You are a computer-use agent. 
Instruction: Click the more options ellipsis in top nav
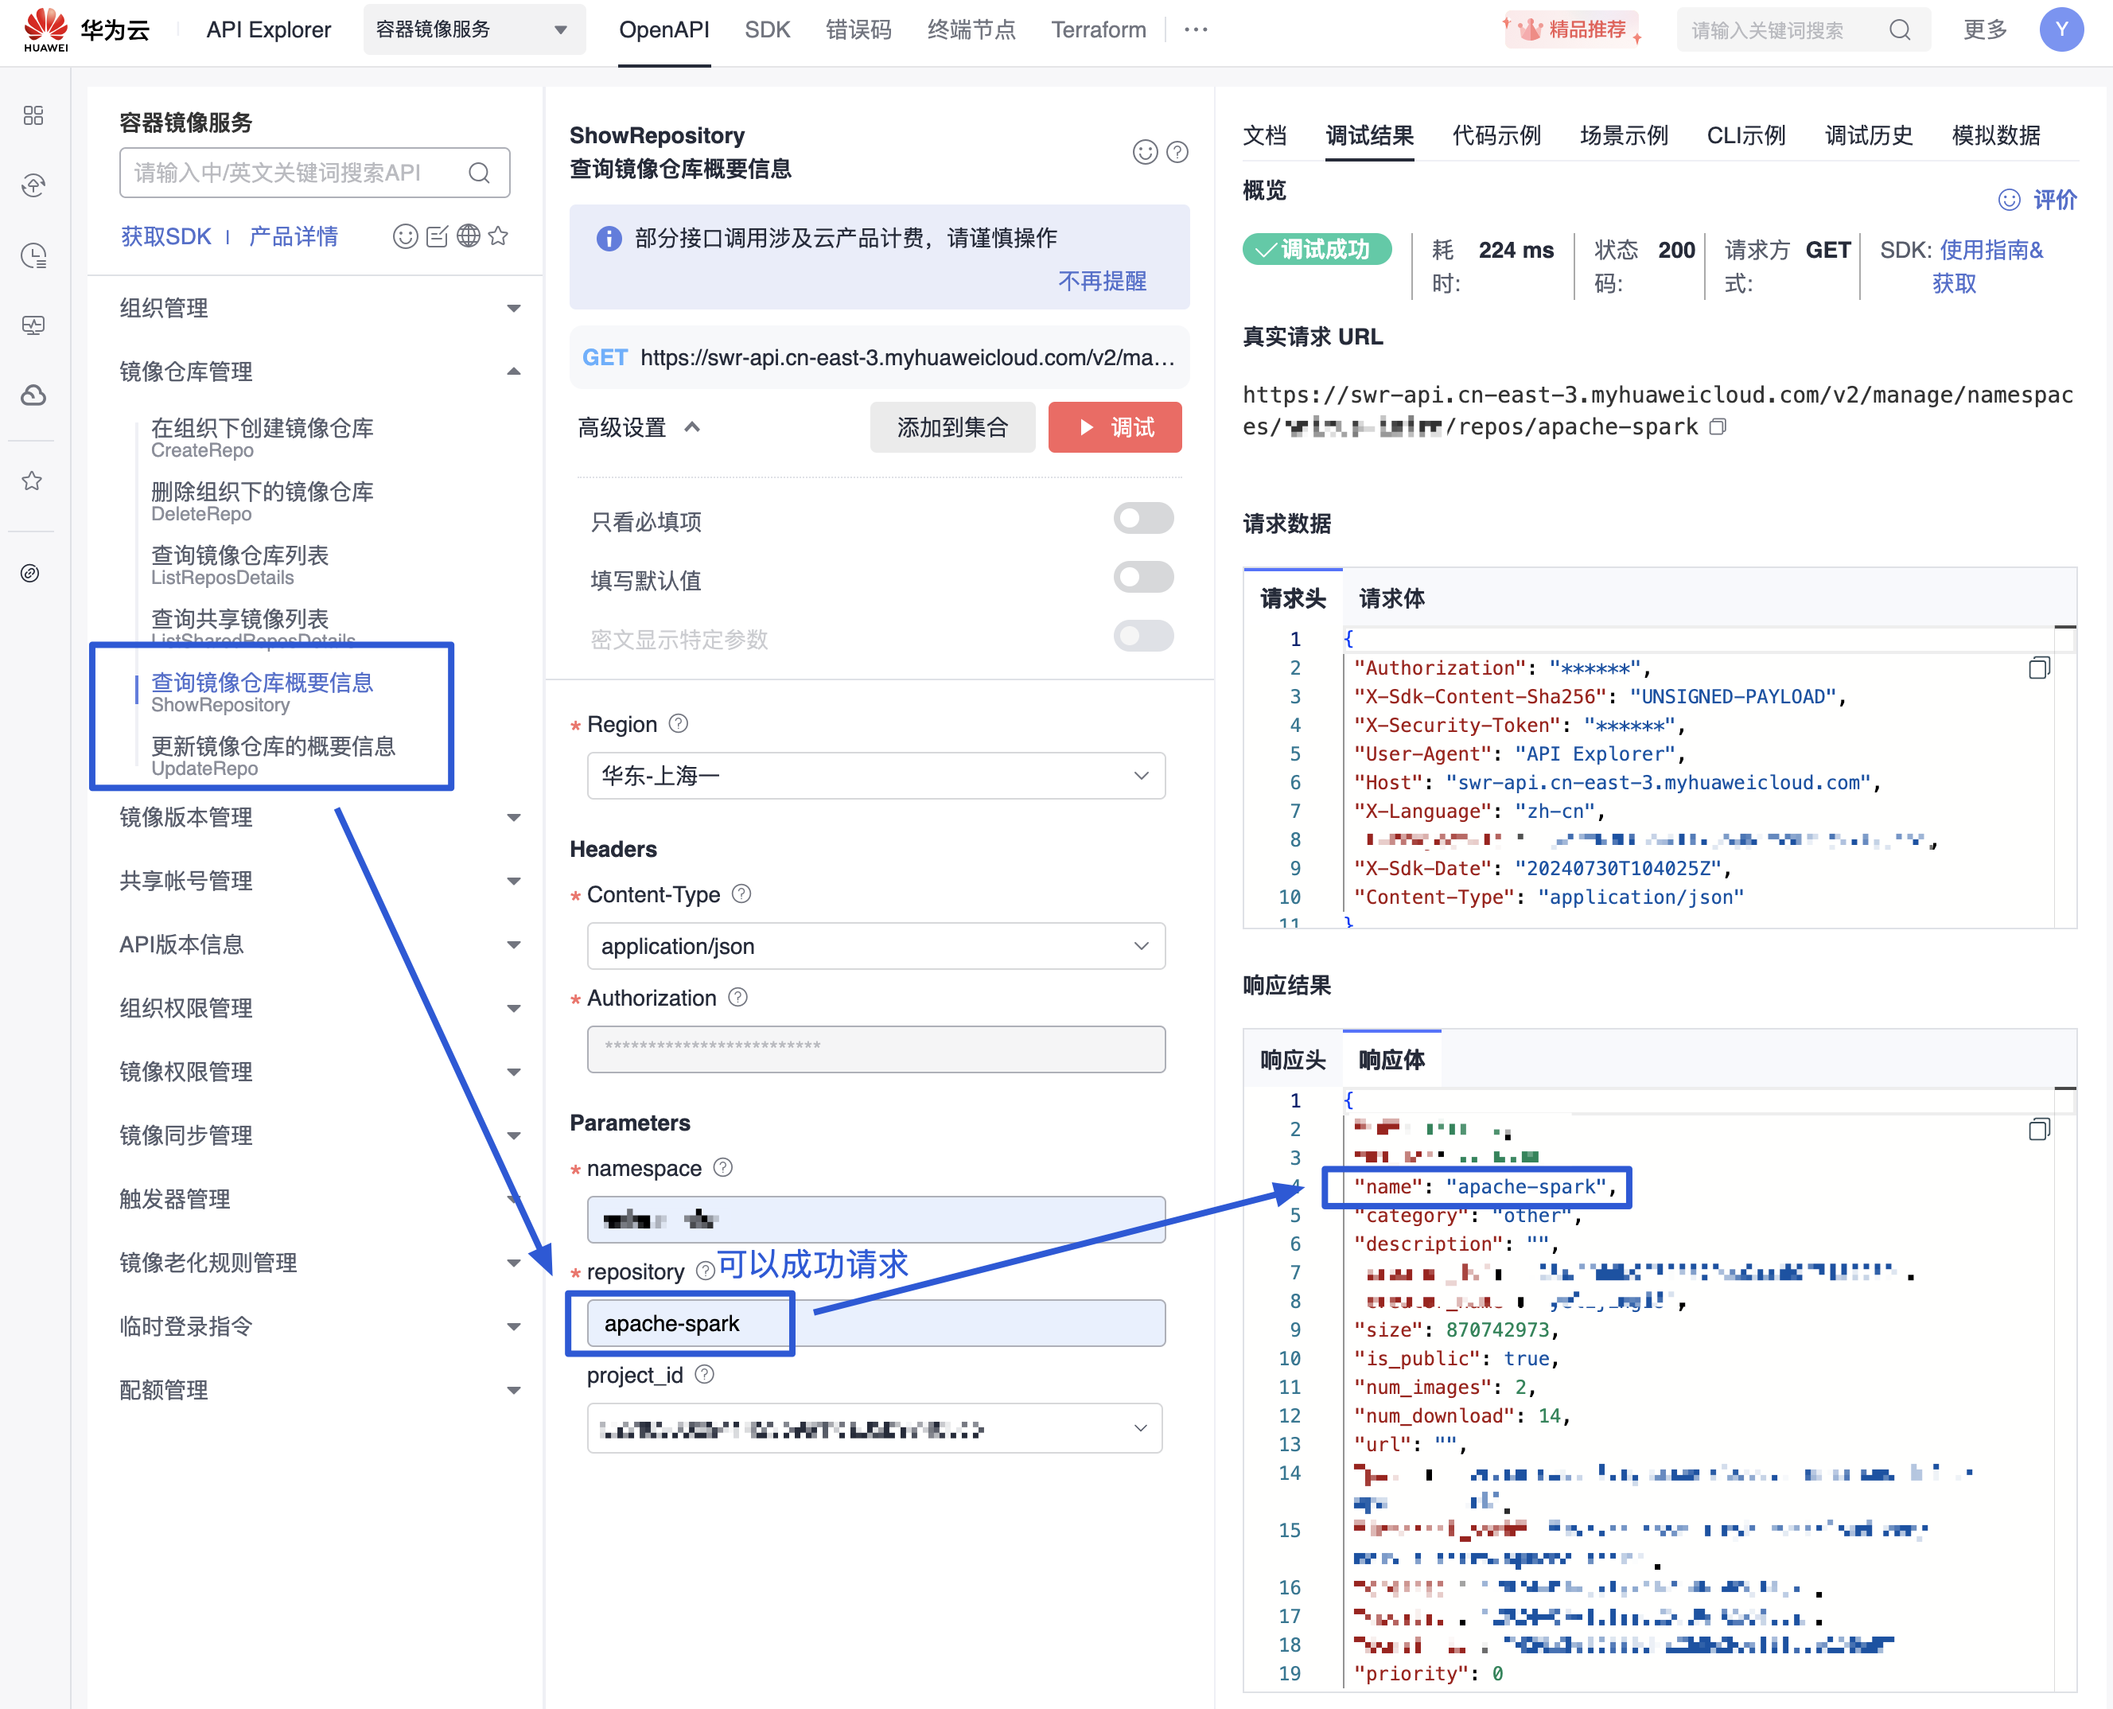tap(1196, 29)
